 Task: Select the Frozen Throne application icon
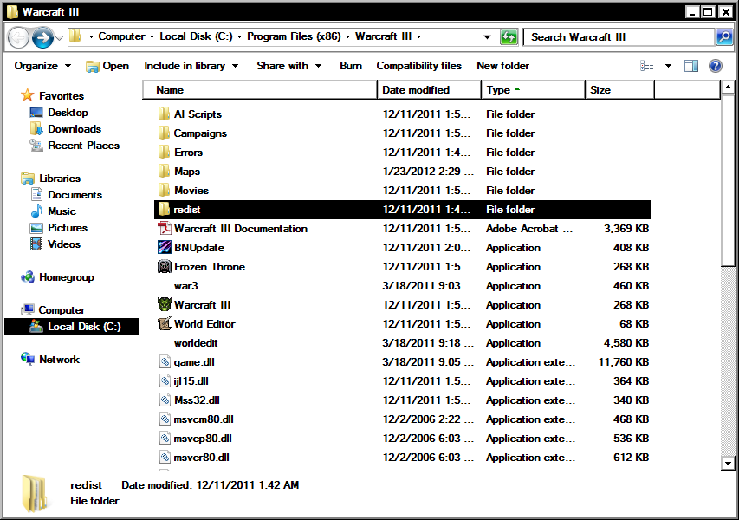tap(164, 266)
